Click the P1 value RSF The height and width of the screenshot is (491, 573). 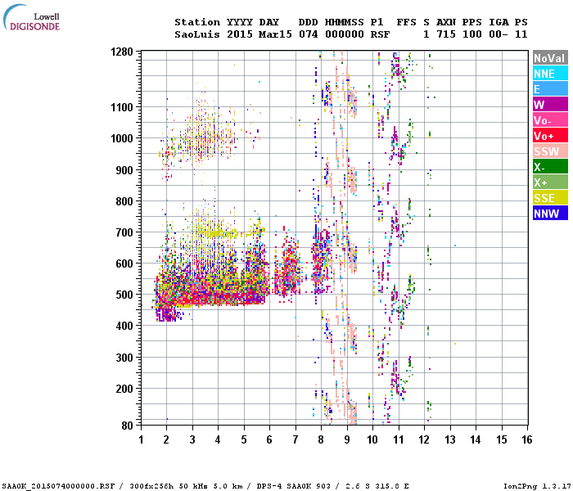(x=380, y=34)
